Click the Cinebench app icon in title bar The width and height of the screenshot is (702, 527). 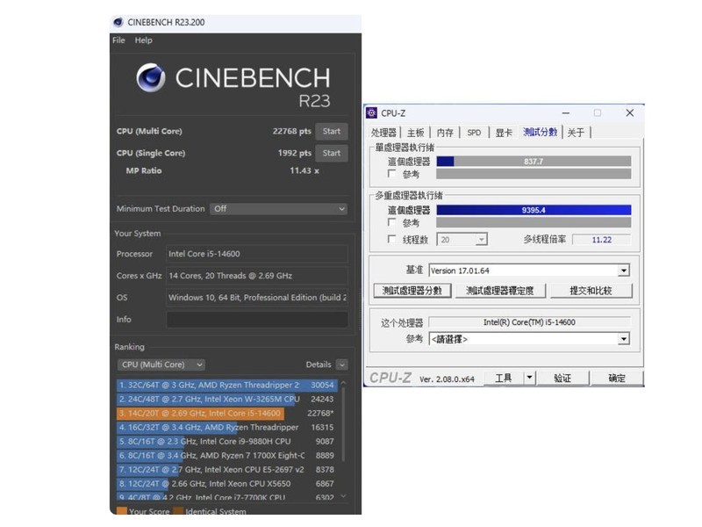pyautogui.click(x=118, y=22)
